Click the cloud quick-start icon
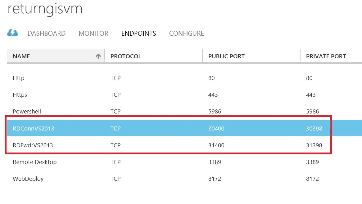The width and height of the screenshot is (362, 204). 12,33
